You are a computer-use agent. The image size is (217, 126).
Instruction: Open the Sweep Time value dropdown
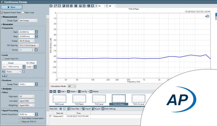[33, 84]
